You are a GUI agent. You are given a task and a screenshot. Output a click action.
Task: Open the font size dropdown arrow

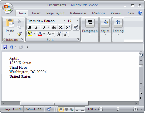tap(77, 21)
